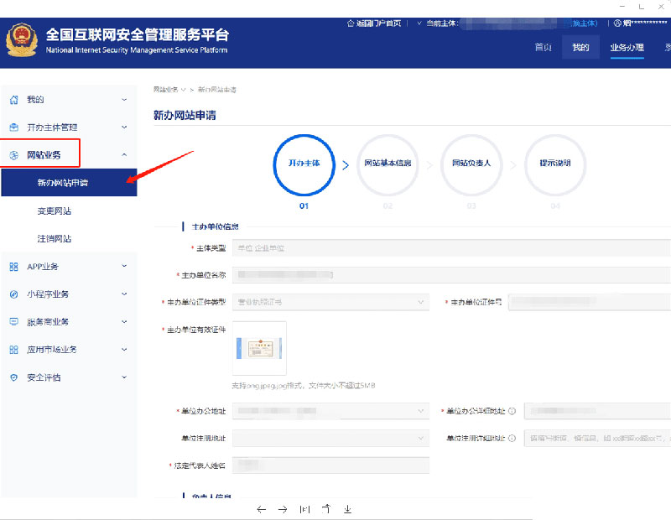Switch to the 首页 top navigation tab

click(544, 47)
